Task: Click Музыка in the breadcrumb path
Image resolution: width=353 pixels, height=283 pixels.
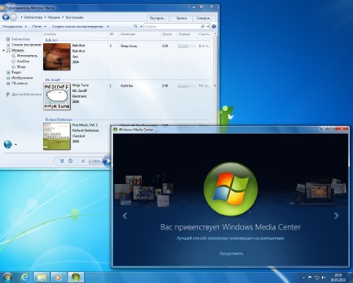Action: (x=54, y=17)
